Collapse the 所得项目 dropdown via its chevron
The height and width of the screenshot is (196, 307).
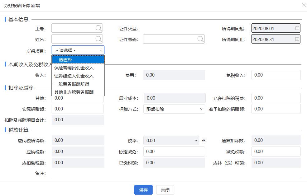coord(101,50)
